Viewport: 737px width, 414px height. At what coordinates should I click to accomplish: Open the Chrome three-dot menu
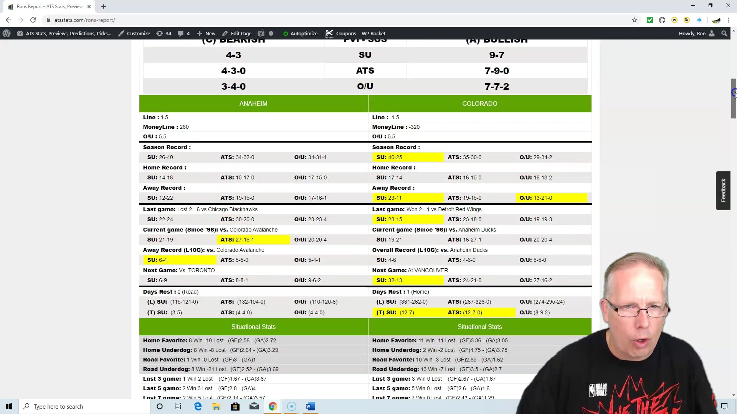click(729, 20)
